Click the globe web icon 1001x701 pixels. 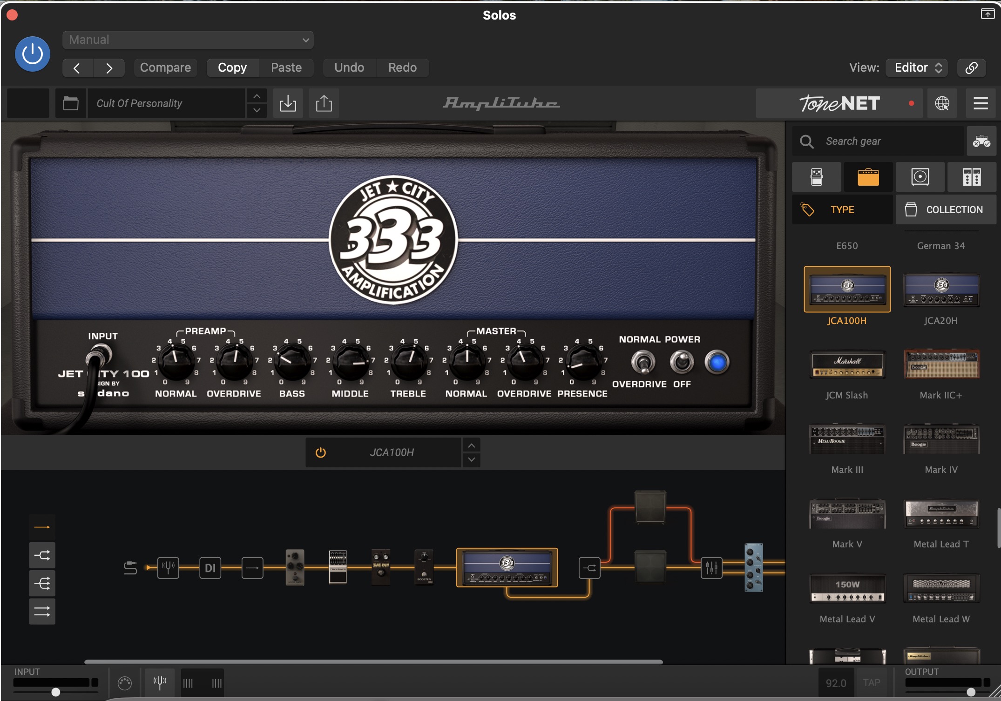click(942, 103)
